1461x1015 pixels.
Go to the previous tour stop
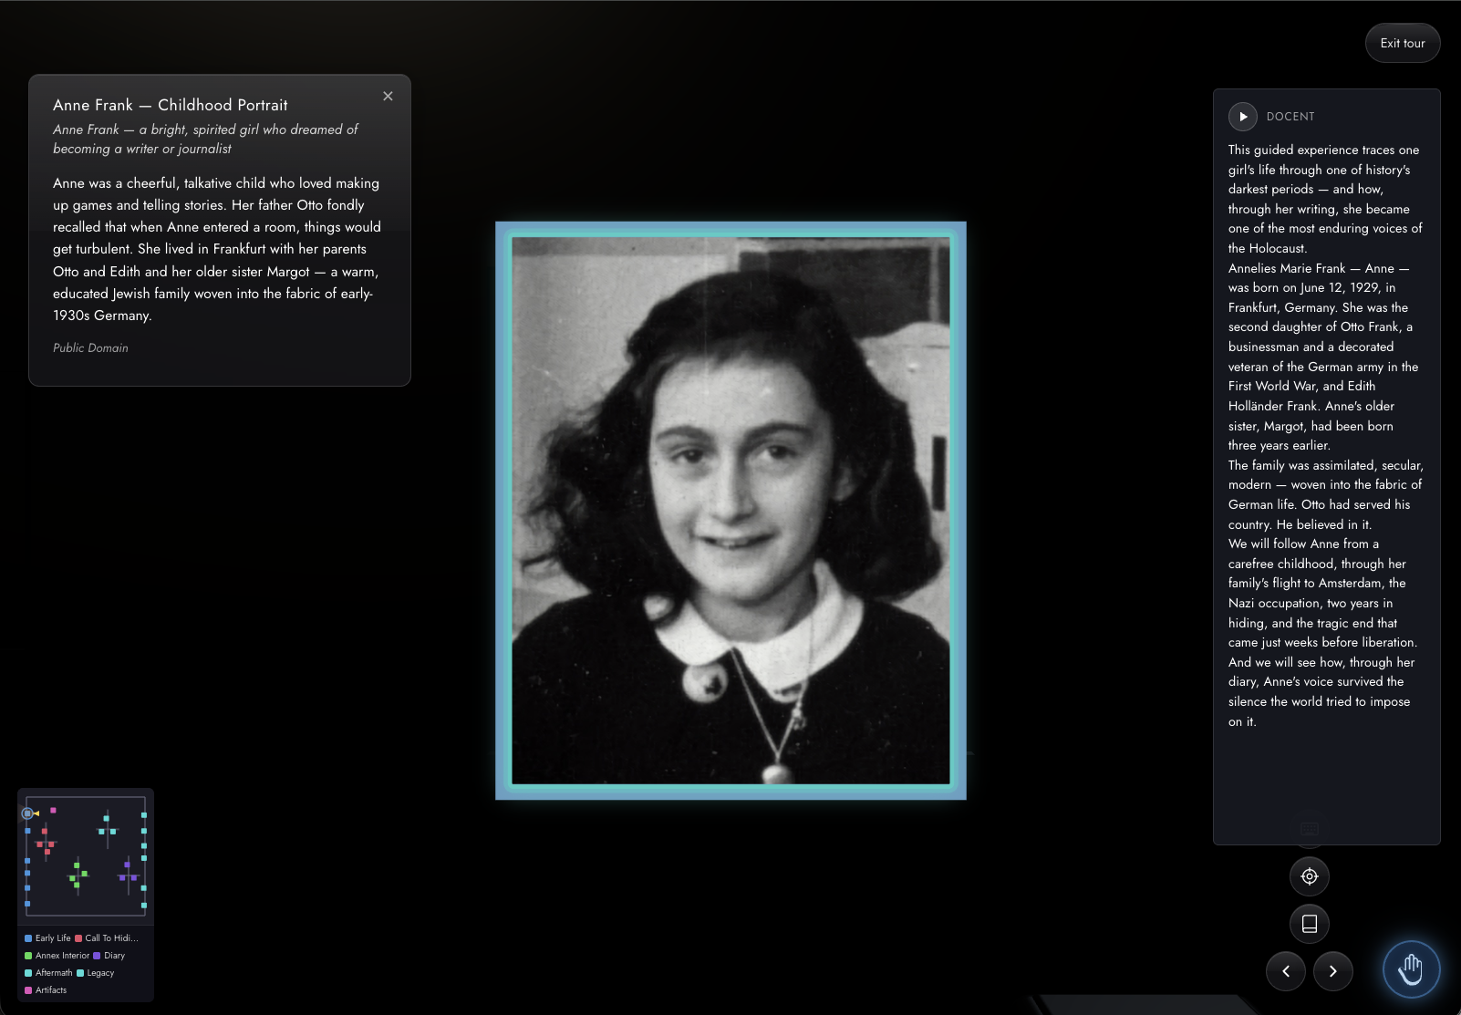click(x=1286, y=971)
